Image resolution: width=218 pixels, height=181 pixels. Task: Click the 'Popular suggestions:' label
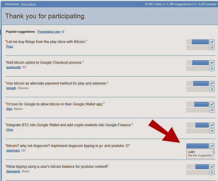point(20,32)
